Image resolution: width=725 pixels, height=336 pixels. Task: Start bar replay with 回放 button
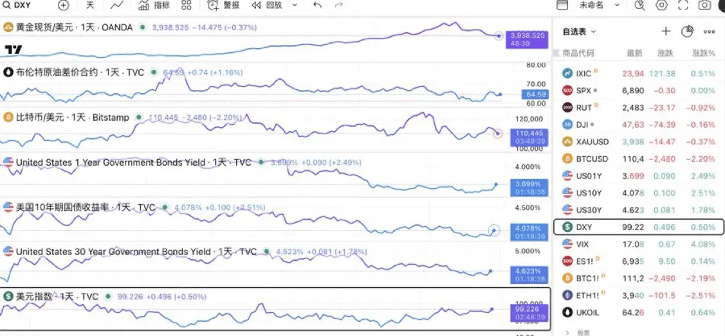(x=267, y=6)
